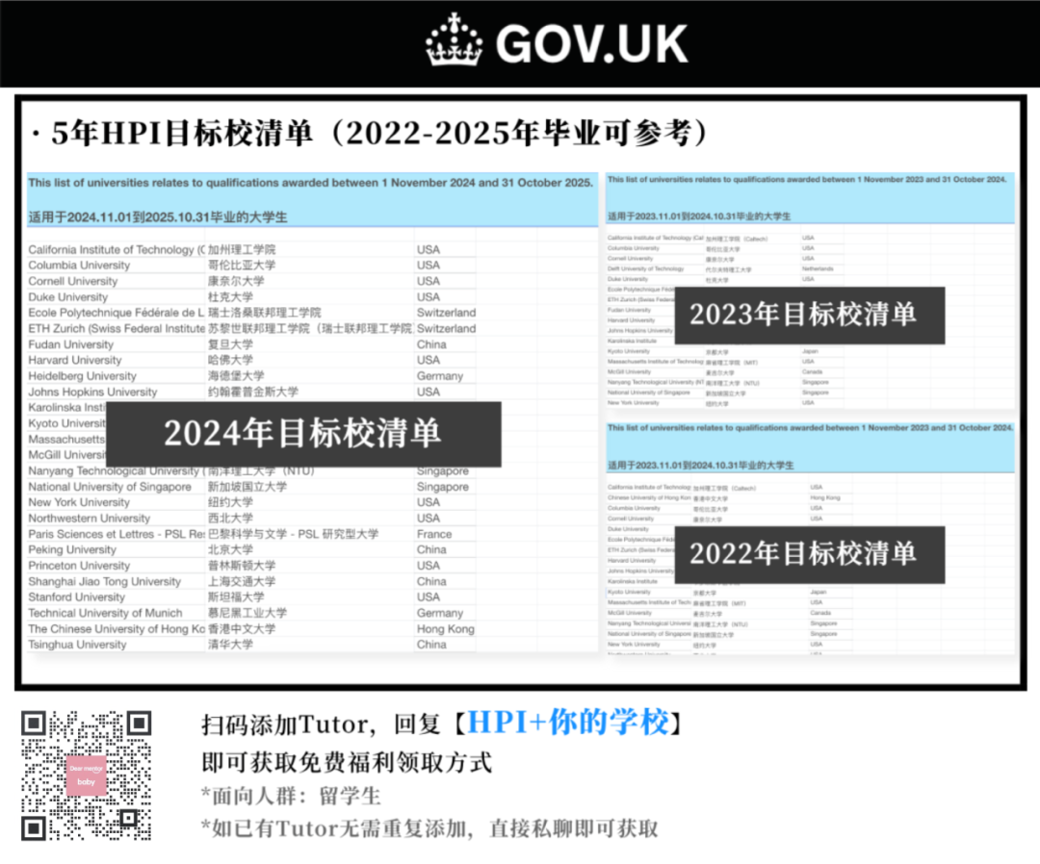The height and width of the screenshot is (864, 1040).
Task: Click the Columbia University cell
Action: [79, 265]
